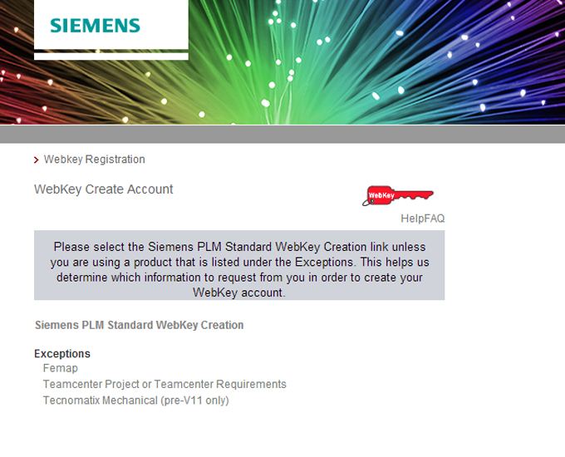Click the white strip beneath the Siemens logo
Screen dimensions: 565x457
point(111,57)
